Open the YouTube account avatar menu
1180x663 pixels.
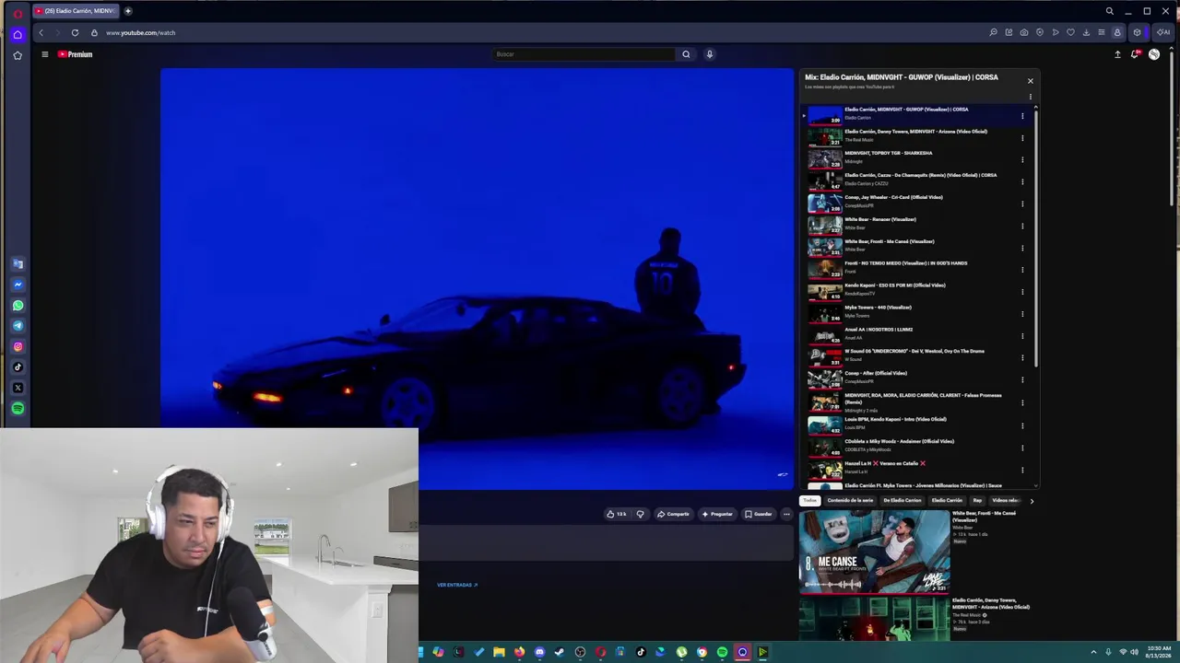pyautogui.click(x=1154, y=54)
